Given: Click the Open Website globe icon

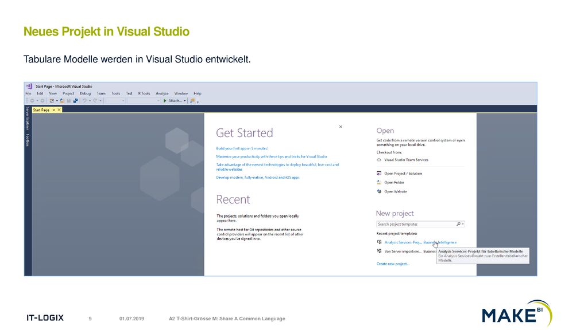Looking at the screenshot, I should point(379,191).
